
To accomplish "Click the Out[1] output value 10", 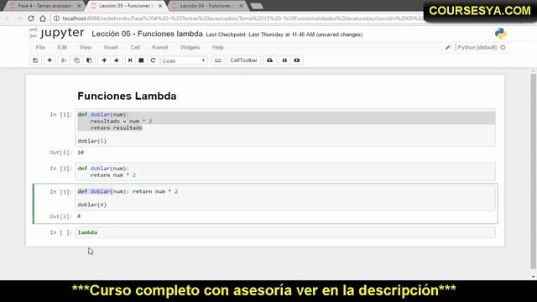I will pos(81,153).
